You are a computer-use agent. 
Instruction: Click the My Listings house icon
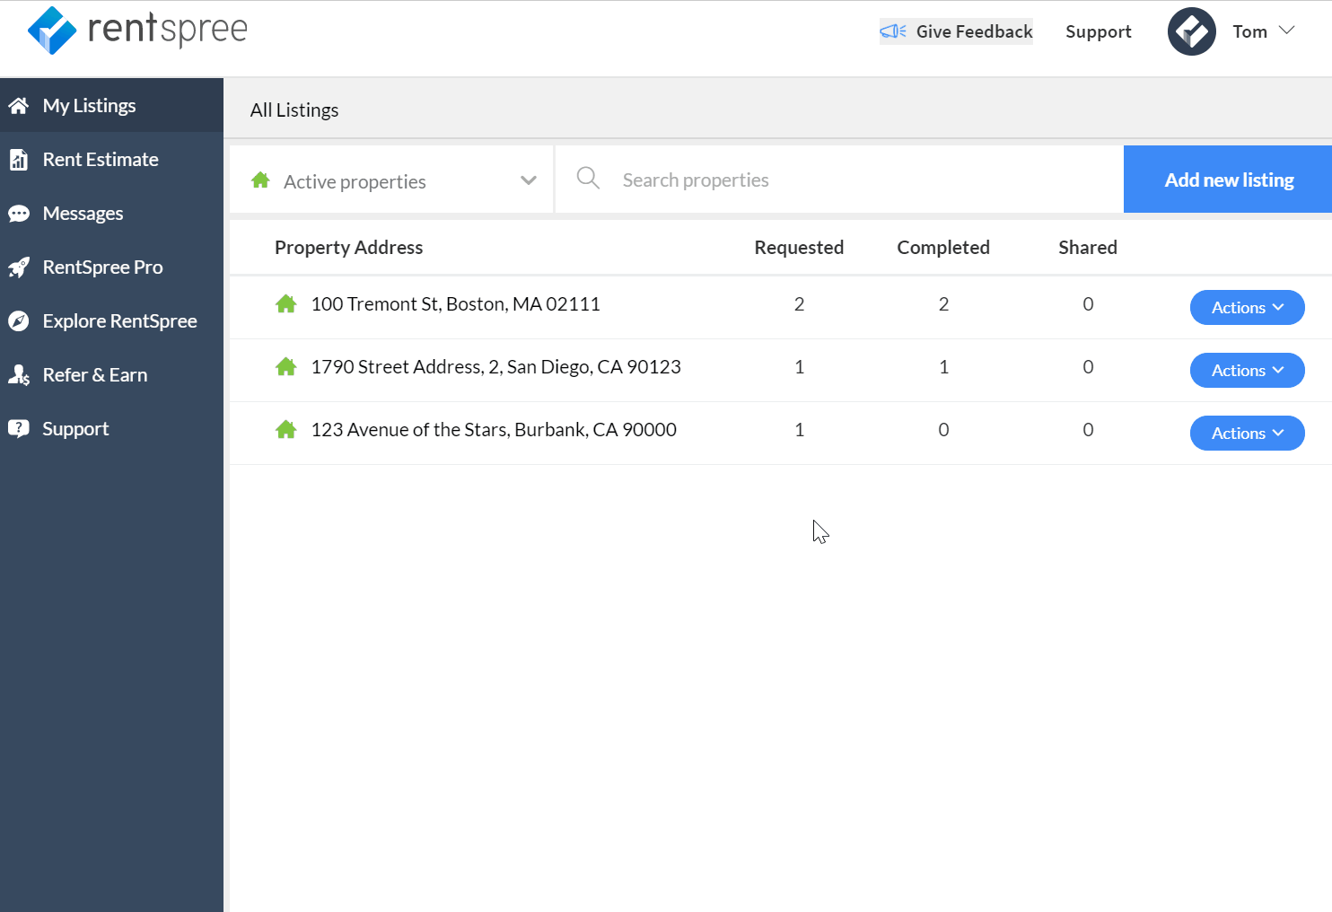point(19,106)
